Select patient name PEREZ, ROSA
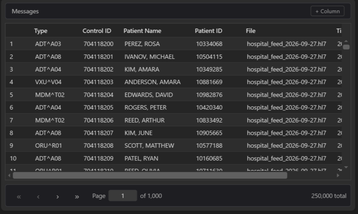358x214 pixels. coord(142,44)
